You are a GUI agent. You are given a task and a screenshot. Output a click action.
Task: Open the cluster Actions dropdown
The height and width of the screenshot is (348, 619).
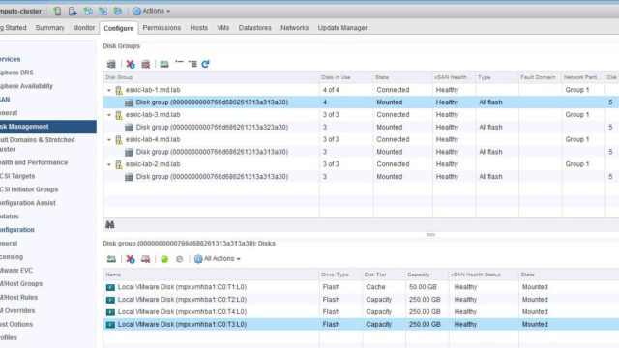(x=152, y=11)
